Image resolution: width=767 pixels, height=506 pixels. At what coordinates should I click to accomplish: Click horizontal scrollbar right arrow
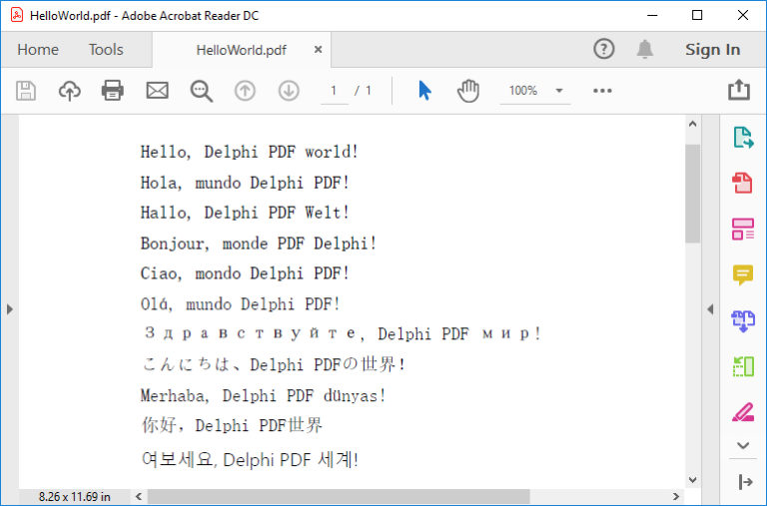coord(676,497)
